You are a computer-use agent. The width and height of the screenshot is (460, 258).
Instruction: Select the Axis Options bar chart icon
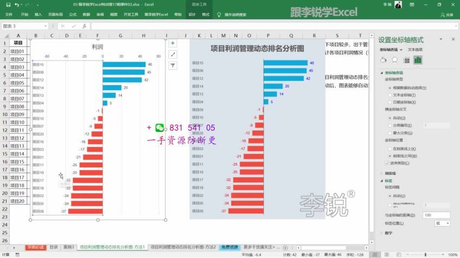click(418, 60)
